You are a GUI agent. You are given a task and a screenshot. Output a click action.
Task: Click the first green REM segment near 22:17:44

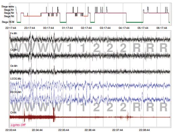point(19,22)
